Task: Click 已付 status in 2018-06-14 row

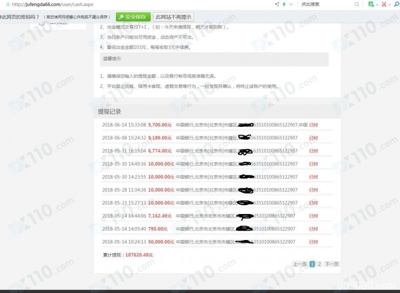Action: (x=313, y=125)
